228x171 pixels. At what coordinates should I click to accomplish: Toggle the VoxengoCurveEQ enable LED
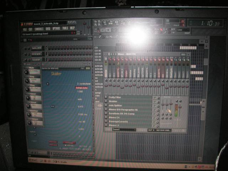click(155, 122)
